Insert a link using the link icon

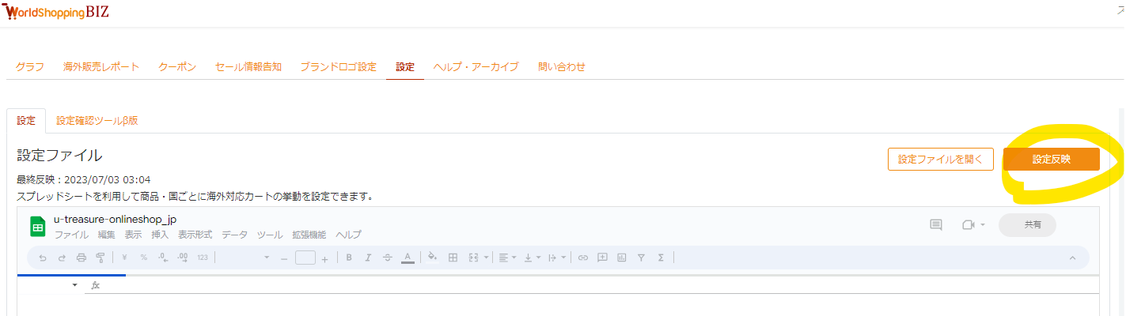click(583, 258)
